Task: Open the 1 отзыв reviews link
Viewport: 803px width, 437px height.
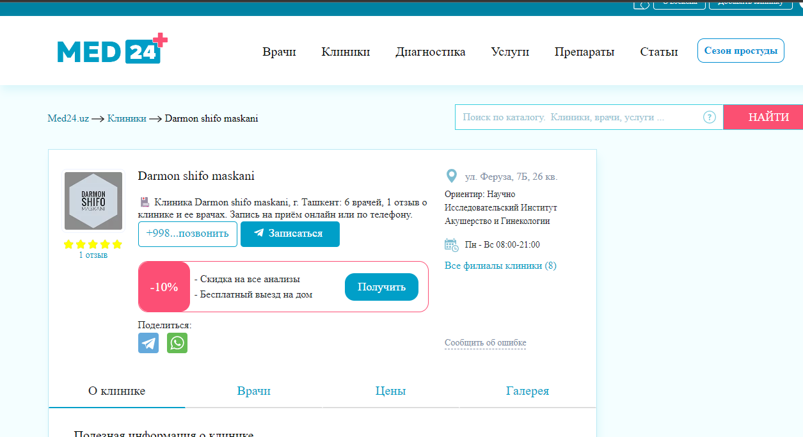Action: coord(93,255)
